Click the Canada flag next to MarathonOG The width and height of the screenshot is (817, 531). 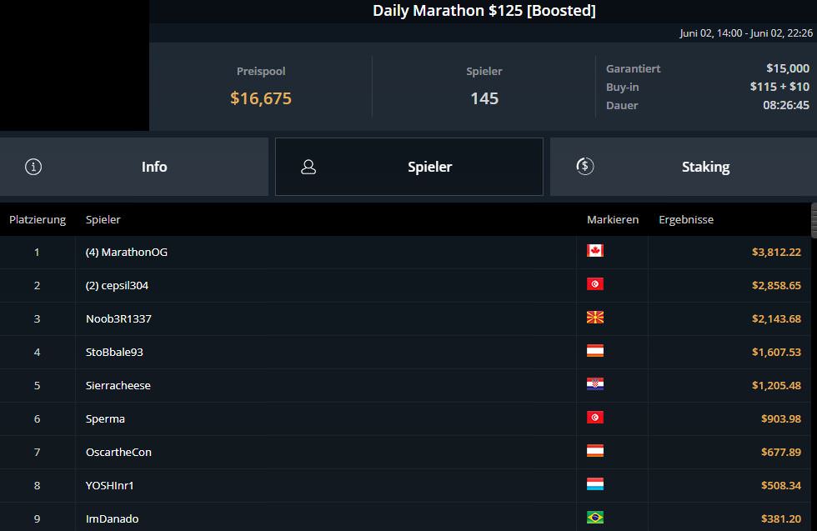[x=595, y=251]
